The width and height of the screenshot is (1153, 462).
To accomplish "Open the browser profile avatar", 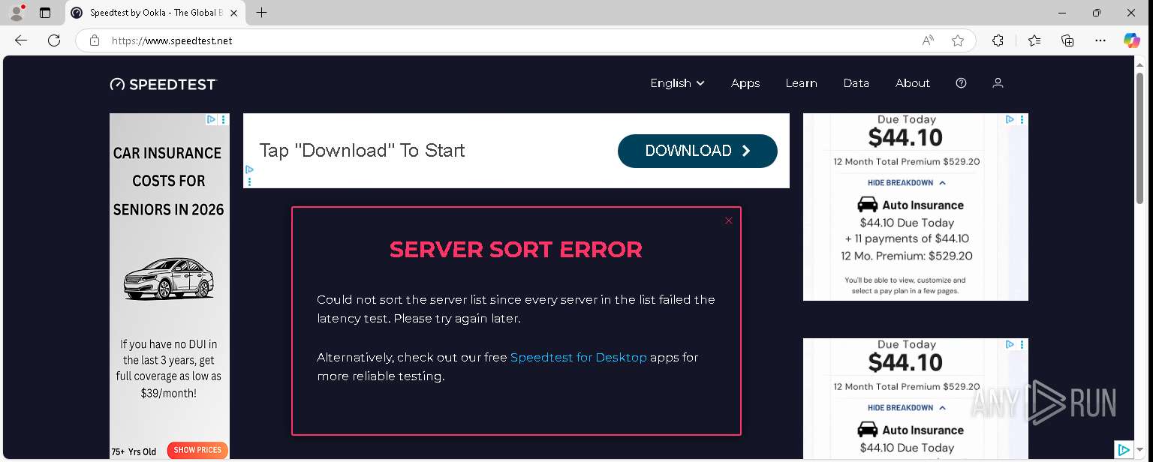I will (x=17, y=12).
